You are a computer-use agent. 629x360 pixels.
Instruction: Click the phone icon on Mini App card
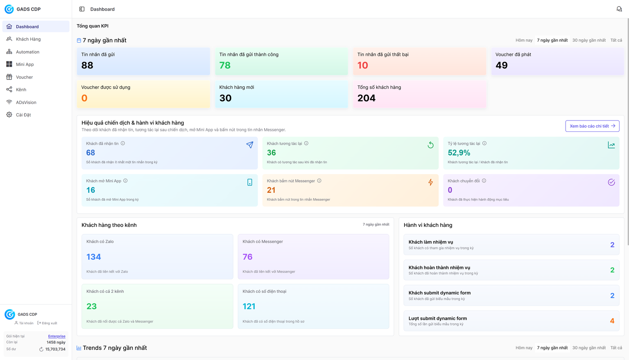coord(250,182)
